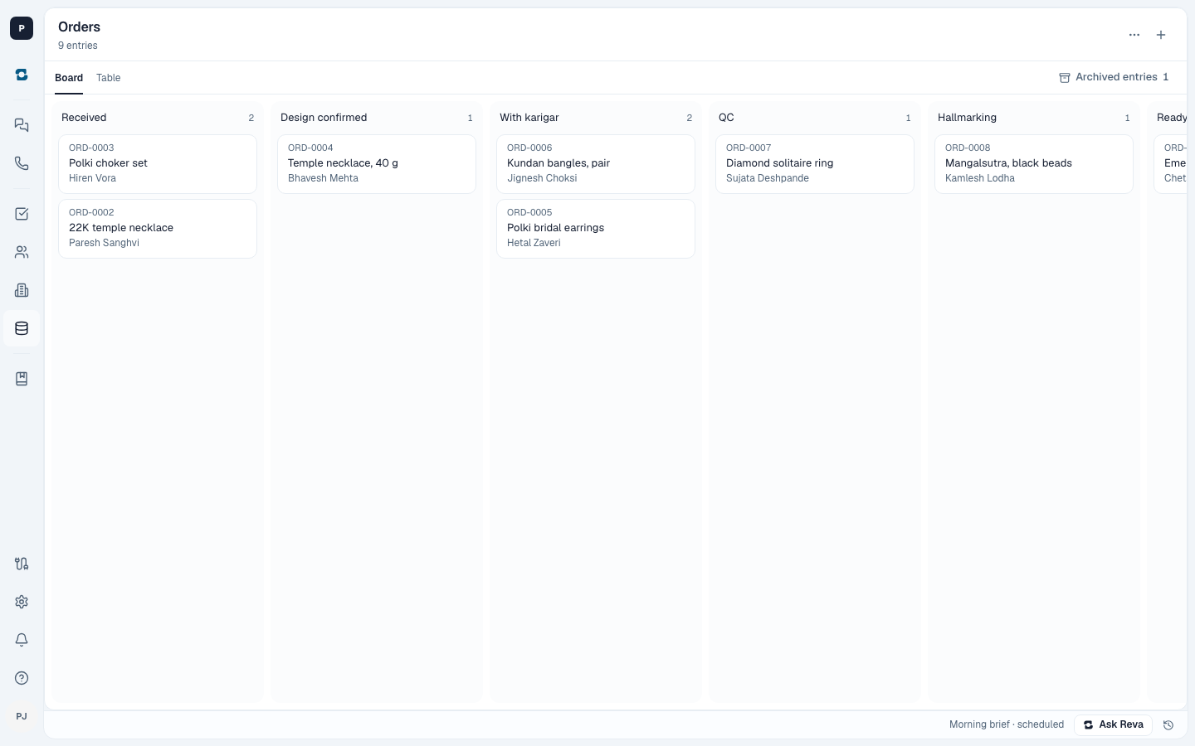Add a new order with plus icon
The width and height of the screenshot is (1195, 746).
pos(1161,35)
